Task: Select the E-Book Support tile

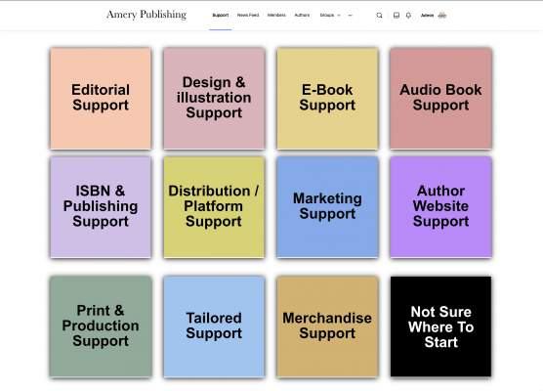Action: click(x=327, y=99)
